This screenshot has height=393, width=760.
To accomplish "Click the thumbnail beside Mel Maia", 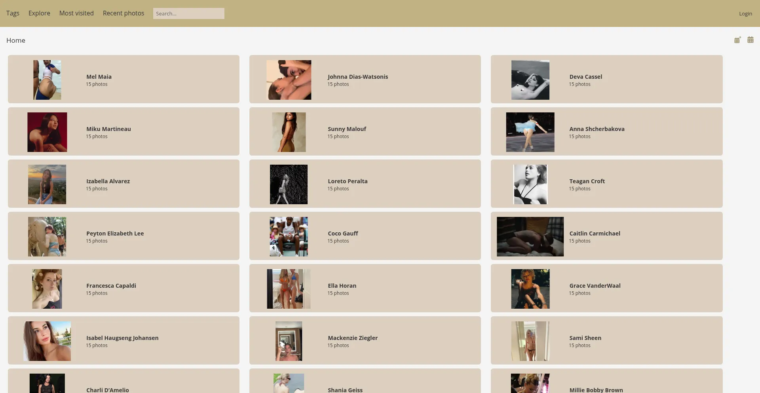I will pos(47,80).
